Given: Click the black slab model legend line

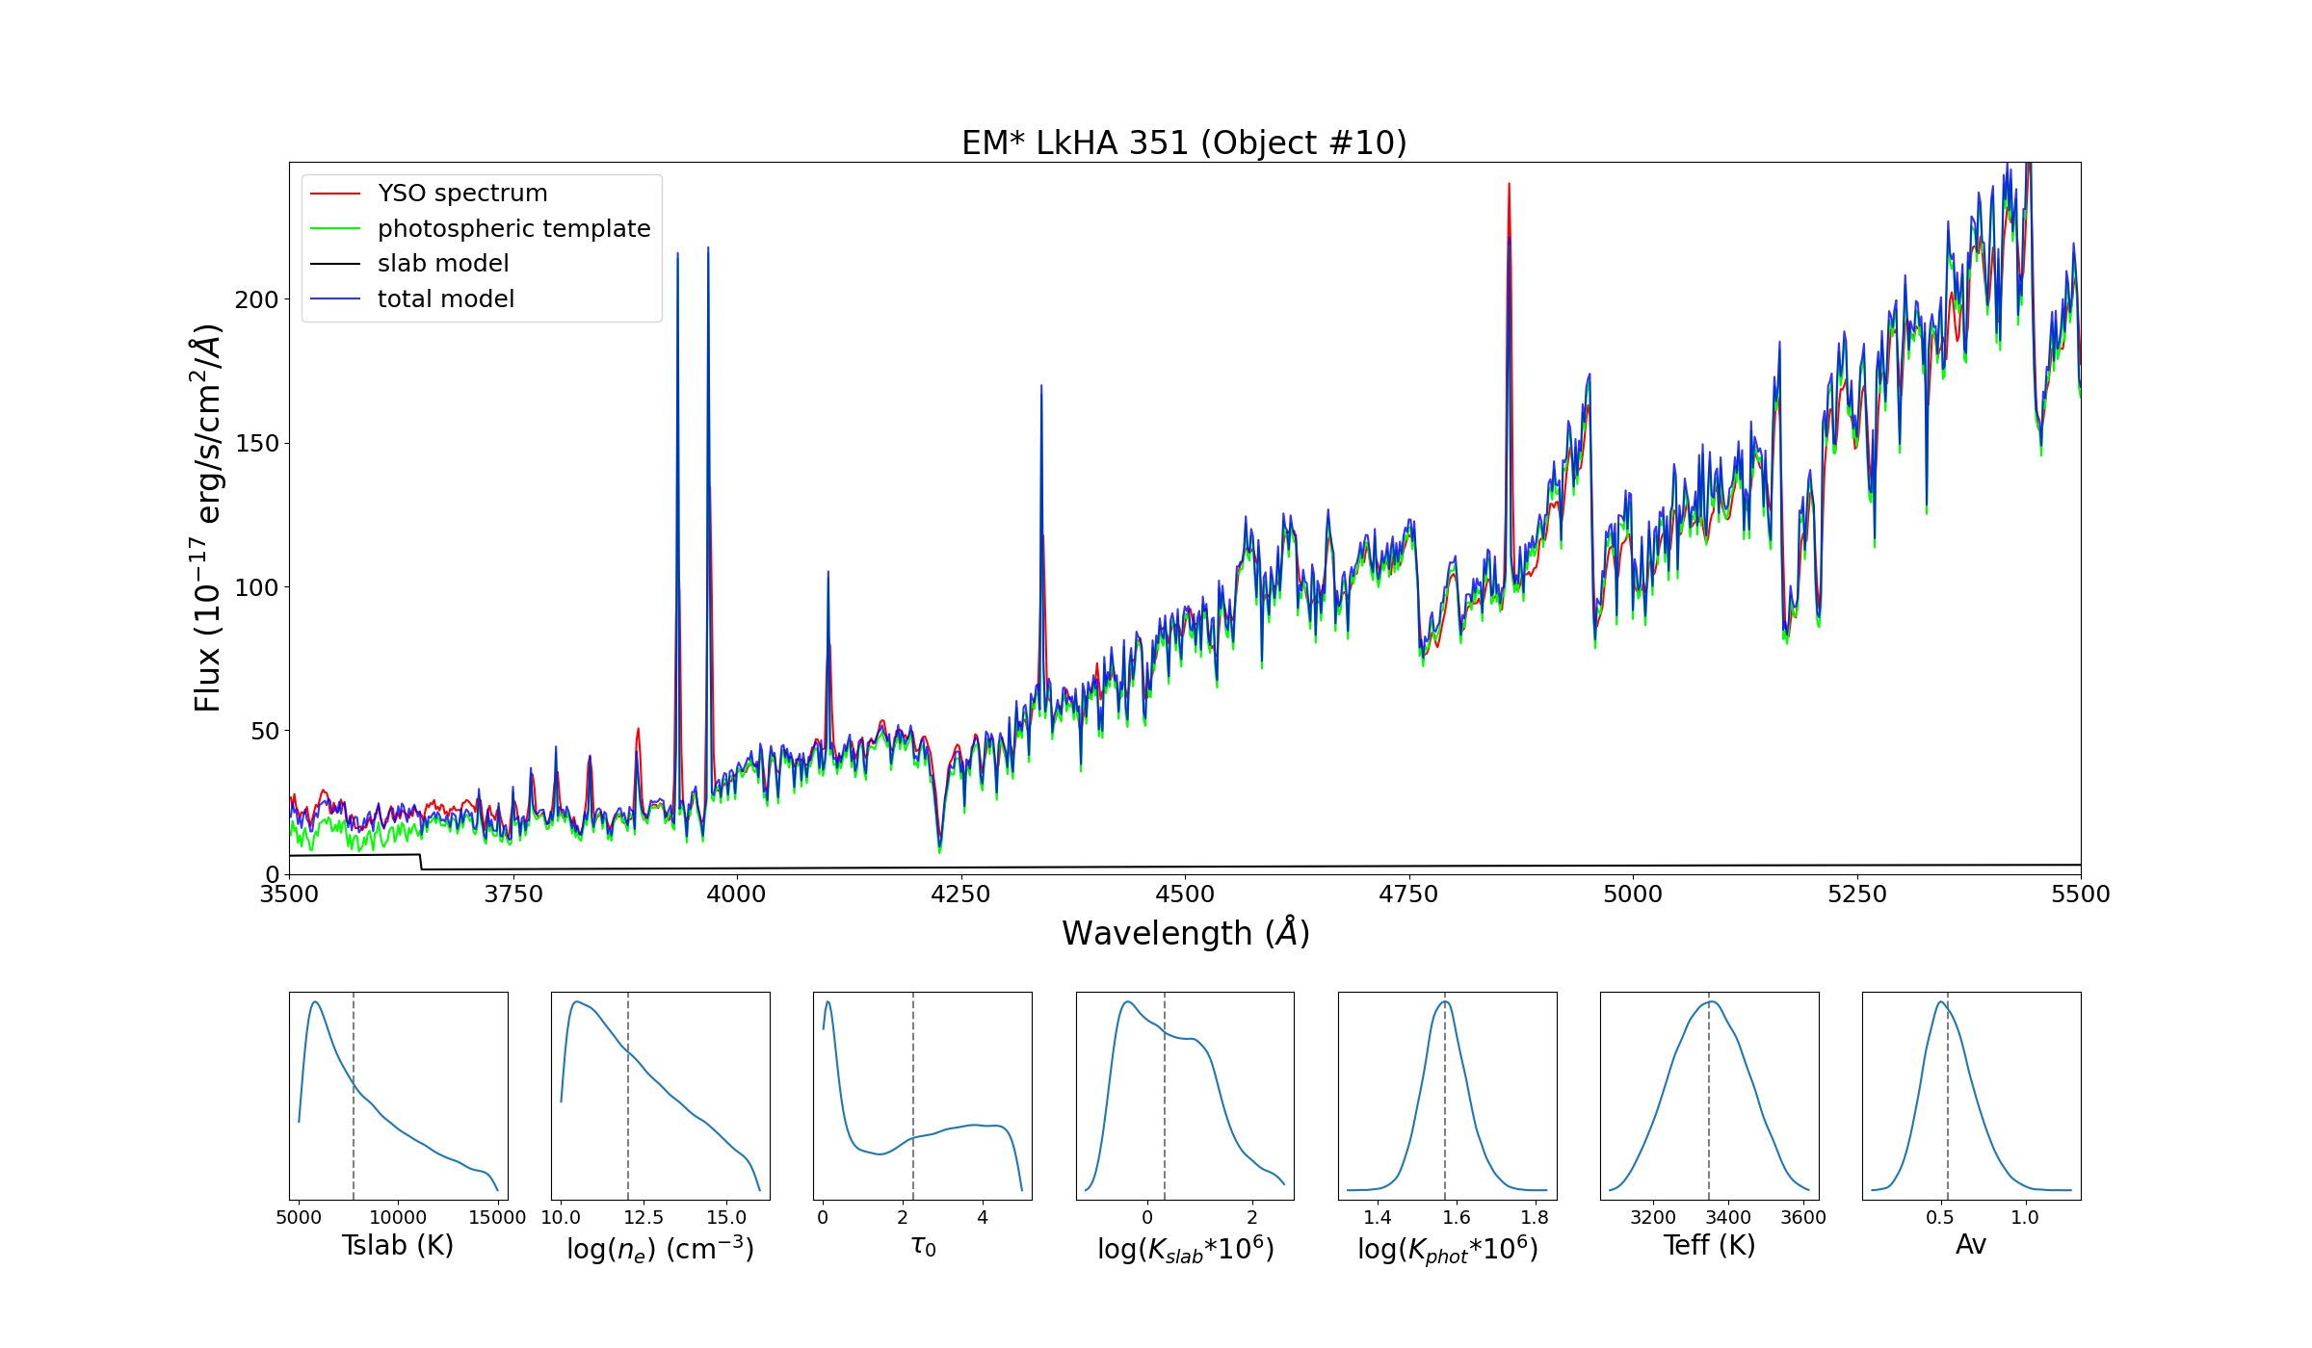Looking at the screenshot, I should coord(334,264).
